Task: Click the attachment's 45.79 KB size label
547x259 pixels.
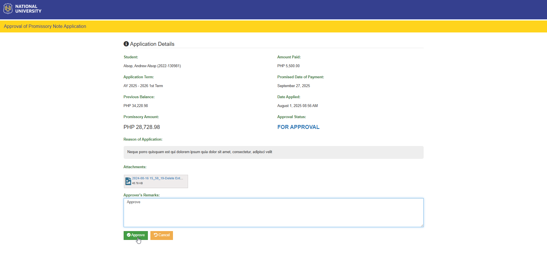Action: coord(137,183)
